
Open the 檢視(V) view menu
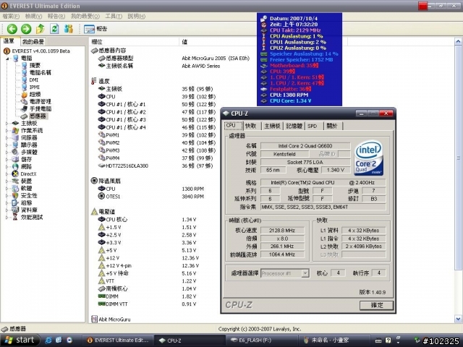point(34,16)
